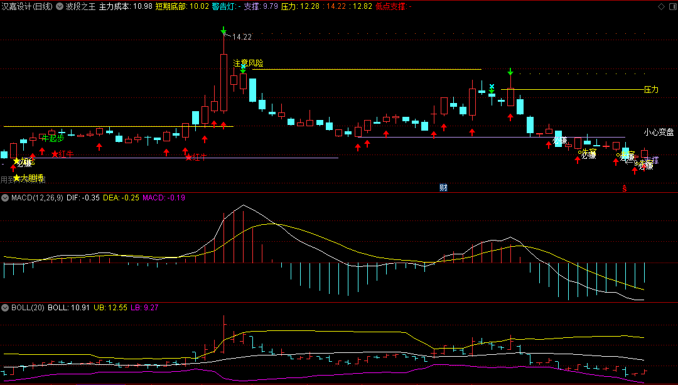Image resolution: width=678 pixels, height=385 pixels.
Task: Click the 12.82 value in header
Action: pos(362,6)
